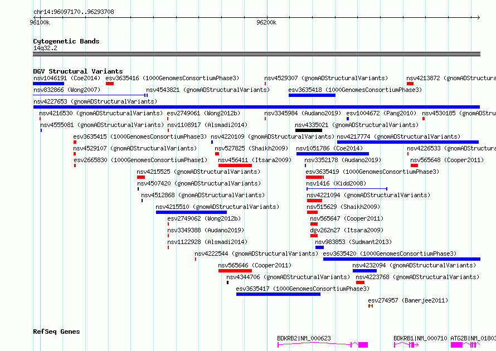The width and height of the screenshot is (496, 351).
Task: Open esv1004672 (Pang2010) variant
Action: coord(381,113)
